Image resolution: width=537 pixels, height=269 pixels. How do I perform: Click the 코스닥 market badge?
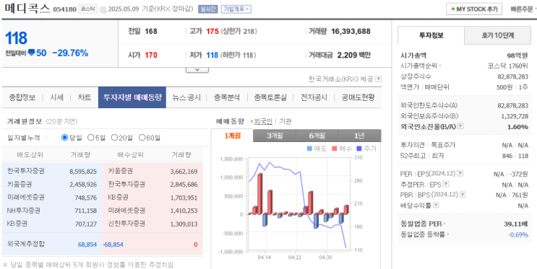pos(87,9)
